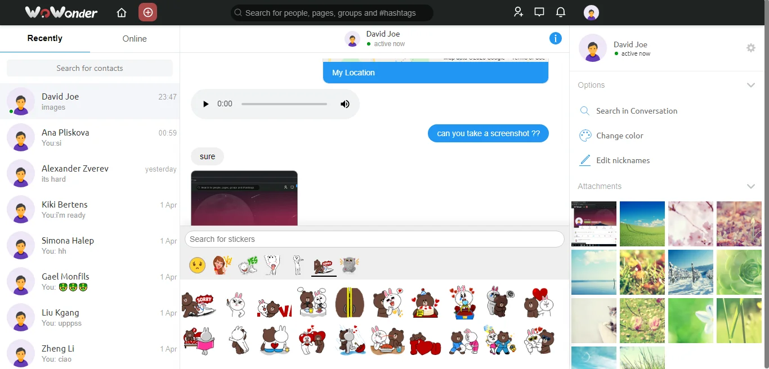Click the Change color palette icon

(585, 136)
